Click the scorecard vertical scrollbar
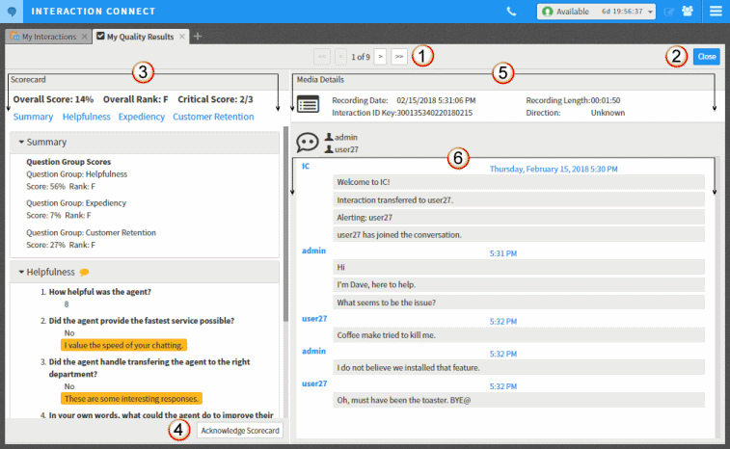This screenshot has width=730, height=449. pos(285,222)
